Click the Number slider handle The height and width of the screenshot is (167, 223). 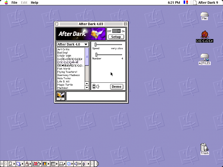[96, 55]
